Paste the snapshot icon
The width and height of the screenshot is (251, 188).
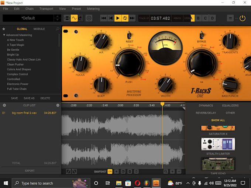point(130,171)
